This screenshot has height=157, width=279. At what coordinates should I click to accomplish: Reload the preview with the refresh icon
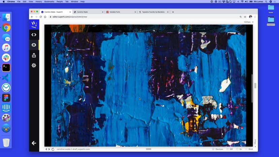(53, 149)
